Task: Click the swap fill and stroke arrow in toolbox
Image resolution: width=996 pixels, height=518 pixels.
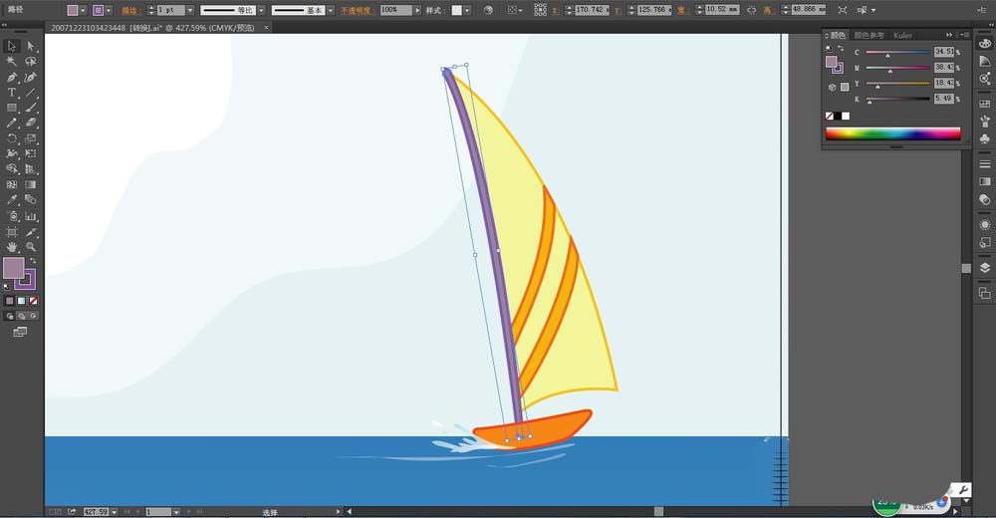Action: pos(33,261)
